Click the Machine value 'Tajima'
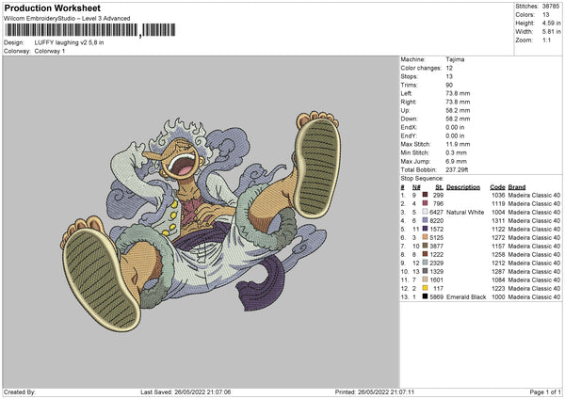Image resolution: width=565 pixels, height=399 pixels. pyautogui.click(x=455, y=59)
